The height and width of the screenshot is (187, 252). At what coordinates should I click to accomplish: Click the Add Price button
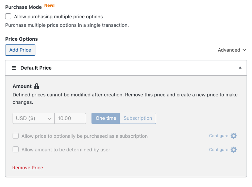click(x=20, y=50)
